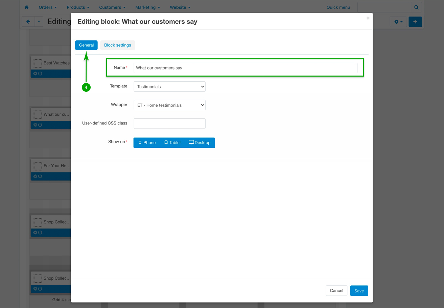Image resolution: width=444 pixels, height=308 pixels.
Task: Click the blue plus add button
Action: 415,22
